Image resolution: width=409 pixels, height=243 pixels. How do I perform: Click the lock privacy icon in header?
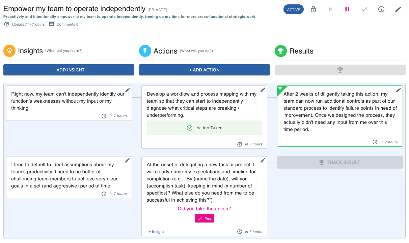[x=313, y=9]
